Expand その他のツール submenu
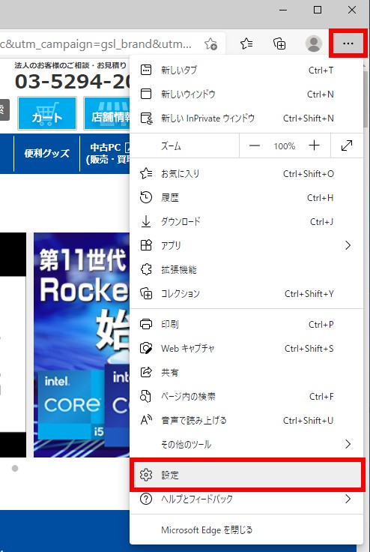Image resolution: width=370 pixels, height=552 pixels. pos(246,444)
